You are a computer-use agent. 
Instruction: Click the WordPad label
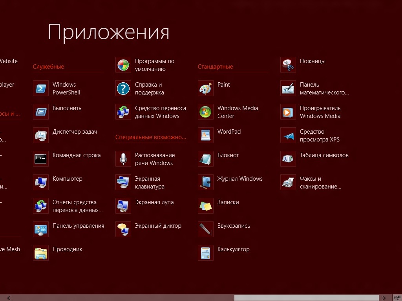point(229,132)
